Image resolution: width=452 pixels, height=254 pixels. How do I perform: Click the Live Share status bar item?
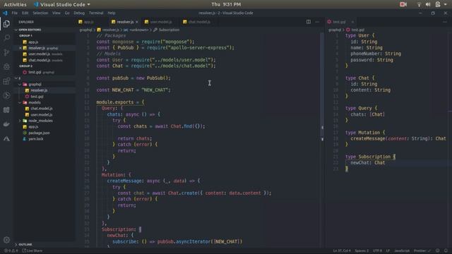click(x=32, y=250)
